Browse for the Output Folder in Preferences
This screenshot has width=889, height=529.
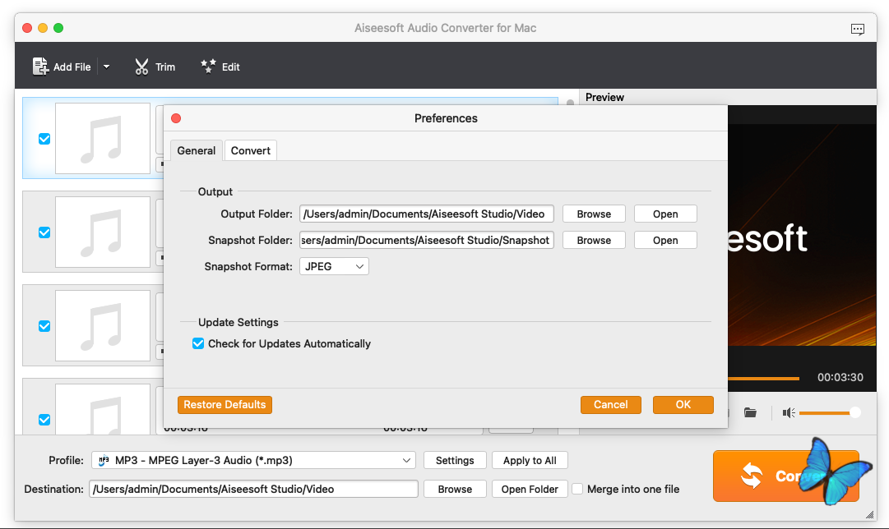point(594,214)
